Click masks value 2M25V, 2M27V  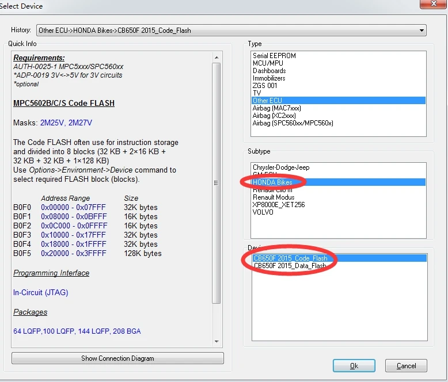pos(66,123)
